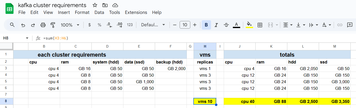Select column H header
The height and width of the screenshot is (108, 356).
205,46
